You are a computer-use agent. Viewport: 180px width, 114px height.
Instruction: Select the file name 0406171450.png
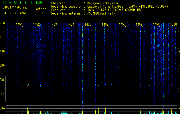[x=15, y=7]
